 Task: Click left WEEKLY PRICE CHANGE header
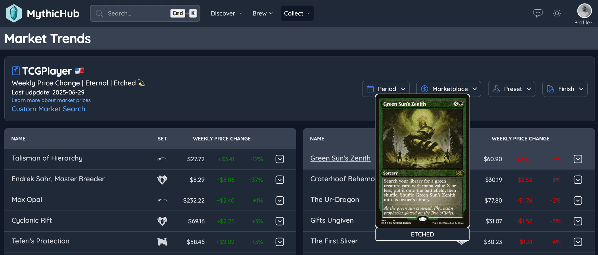pos(222,139)
